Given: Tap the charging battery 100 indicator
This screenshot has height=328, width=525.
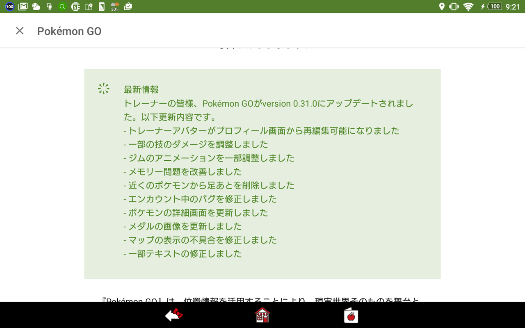Looking at the screenshot, I should pyautogui.click(x=491, y=7).
